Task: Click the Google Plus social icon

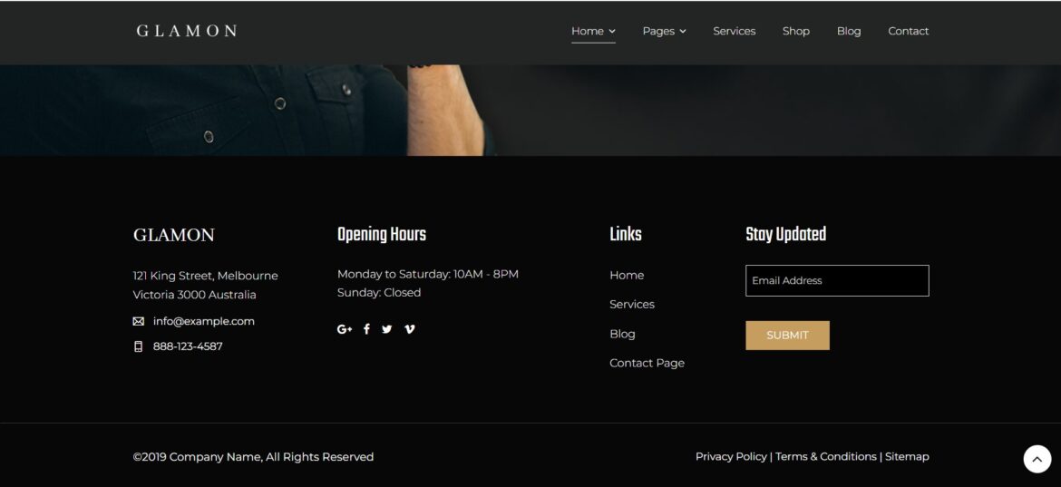Action: click(345, 329)
